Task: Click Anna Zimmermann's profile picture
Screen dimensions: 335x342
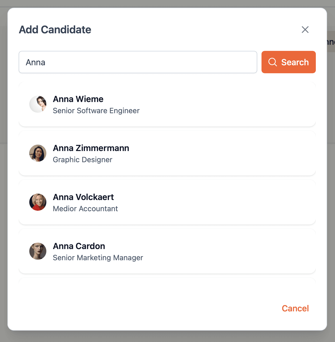Action: [x=38, y=153]
